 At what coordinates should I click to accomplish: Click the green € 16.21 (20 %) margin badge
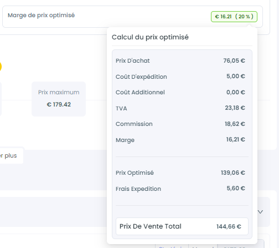tap(234, 17)
